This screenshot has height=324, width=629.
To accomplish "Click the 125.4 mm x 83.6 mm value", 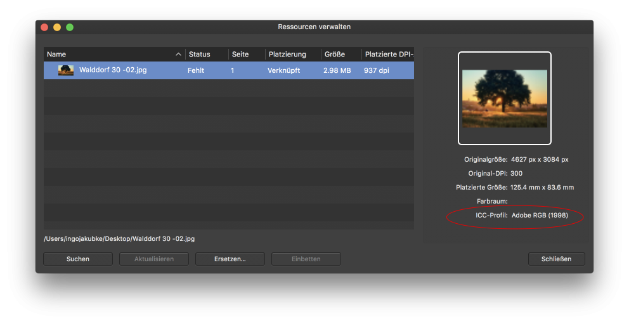I will point(542,187).
